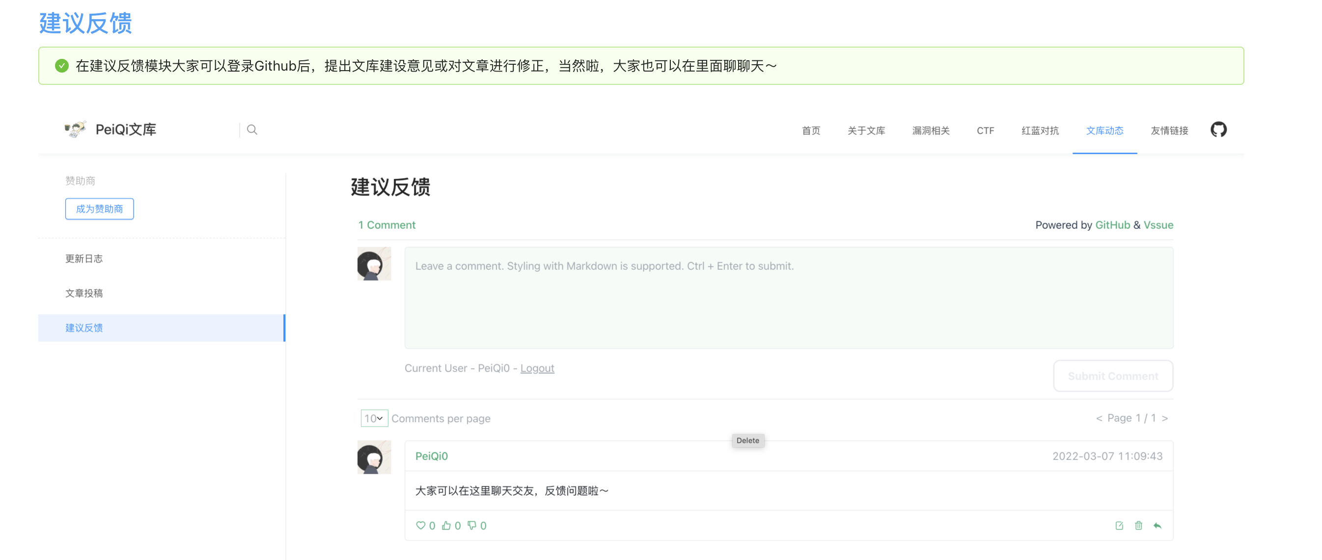Open the Vssue link
This screenshot has height=560, width=1322.
coord(1158,225)
